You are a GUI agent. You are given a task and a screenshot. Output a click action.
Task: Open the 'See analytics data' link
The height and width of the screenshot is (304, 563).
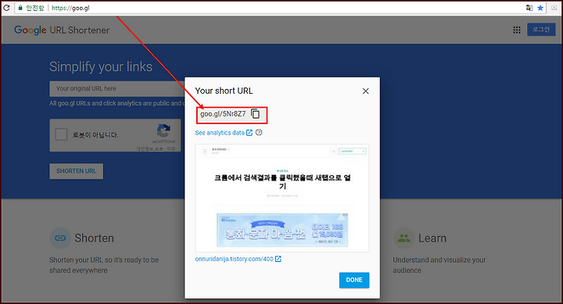pos(220,133)
